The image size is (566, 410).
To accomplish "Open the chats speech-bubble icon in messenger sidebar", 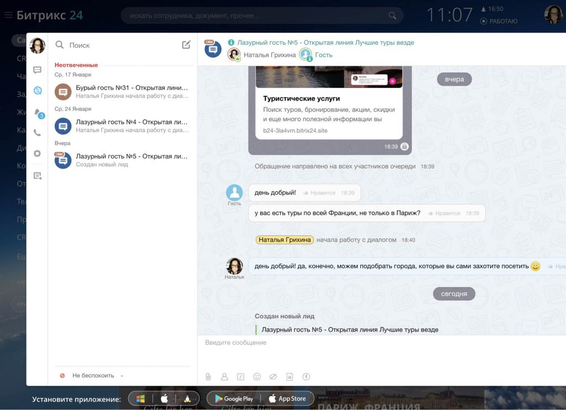I will click(37, 70).
